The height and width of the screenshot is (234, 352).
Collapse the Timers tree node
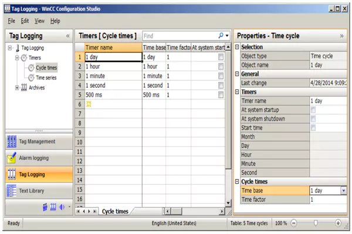(17, 58)
